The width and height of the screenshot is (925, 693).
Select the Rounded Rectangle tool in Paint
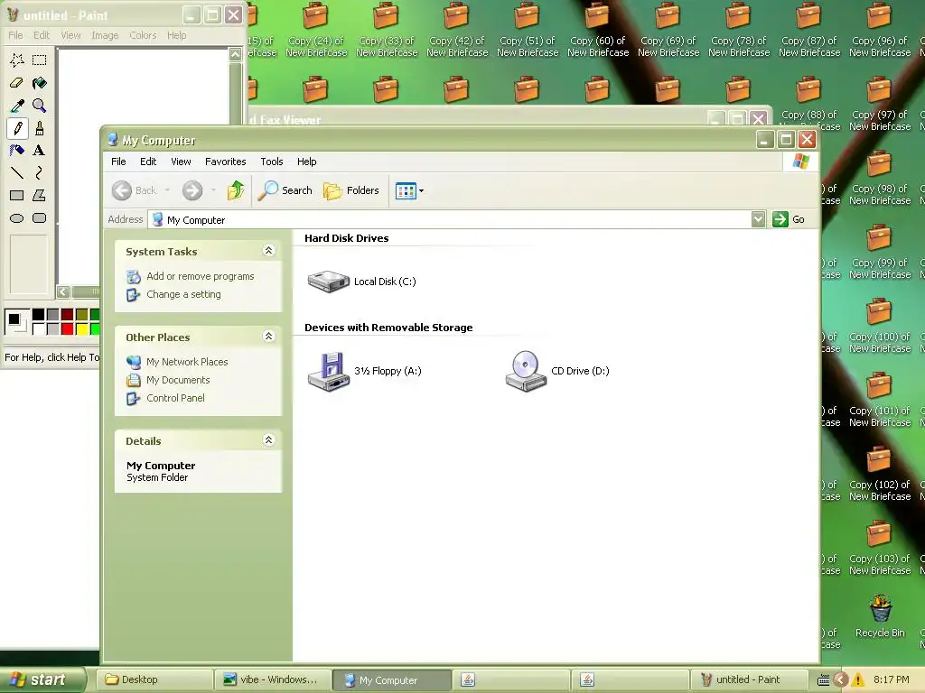tap(40, 218)
